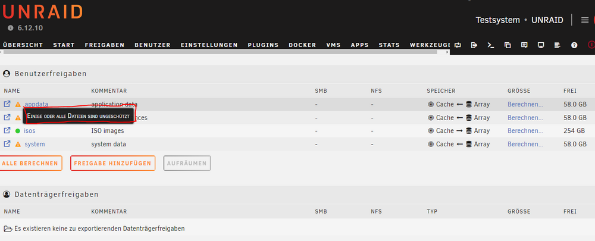The width and height of the screenshot is (595, 241).
Task: Open the EINSTELLUNGEN tab
Action: click(x=209, y=45)
